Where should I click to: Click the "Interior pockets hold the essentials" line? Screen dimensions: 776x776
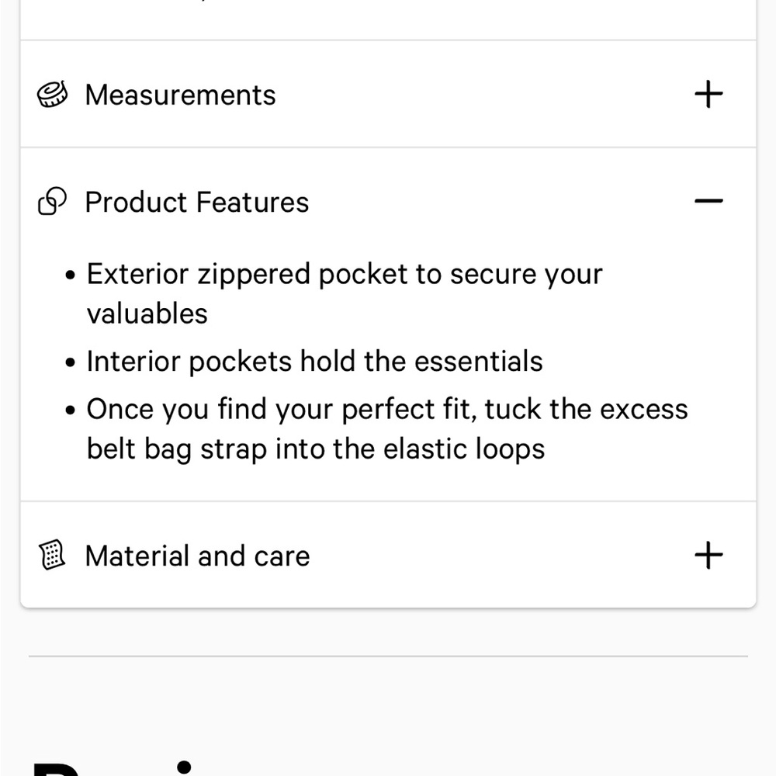tap(314, 362)
